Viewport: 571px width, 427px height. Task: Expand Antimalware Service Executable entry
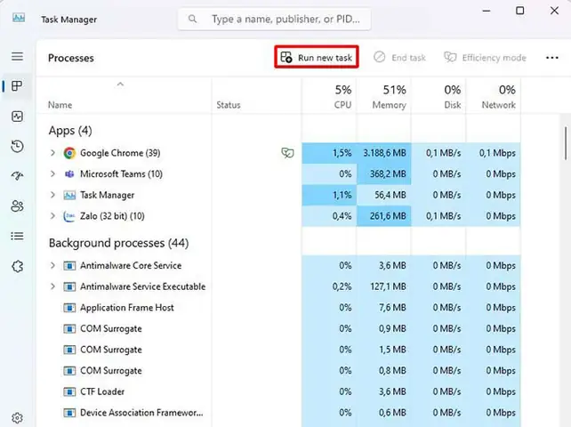(x=52, y=286)
